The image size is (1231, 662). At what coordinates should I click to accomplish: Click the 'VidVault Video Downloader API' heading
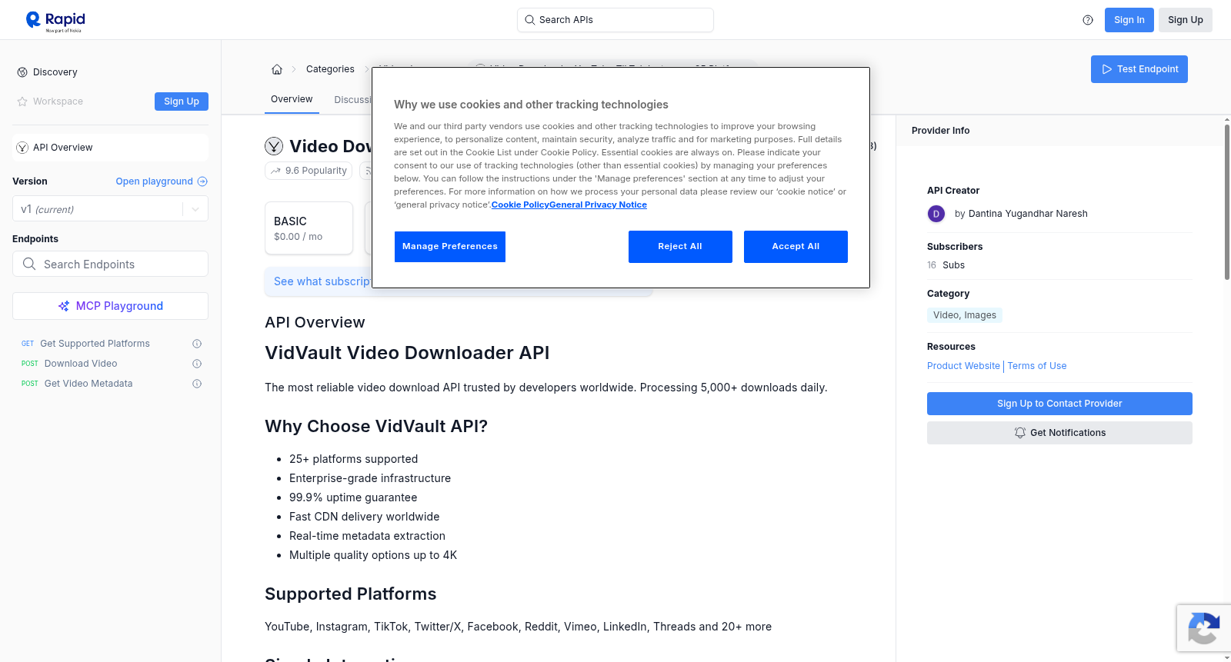coord(407,353)
